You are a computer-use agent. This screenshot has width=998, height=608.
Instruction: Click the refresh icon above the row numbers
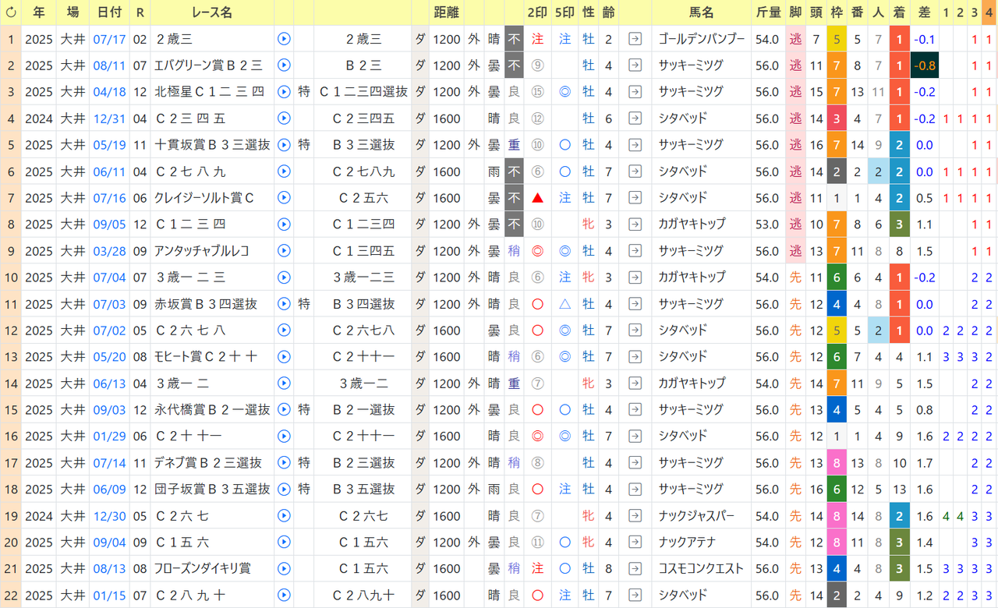11,12
